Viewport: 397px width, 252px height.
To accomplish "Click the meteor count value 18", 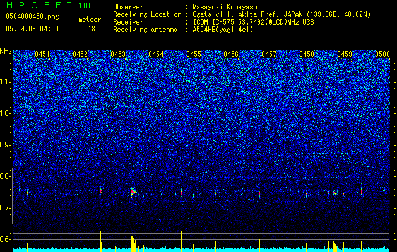I will [92, 29].
